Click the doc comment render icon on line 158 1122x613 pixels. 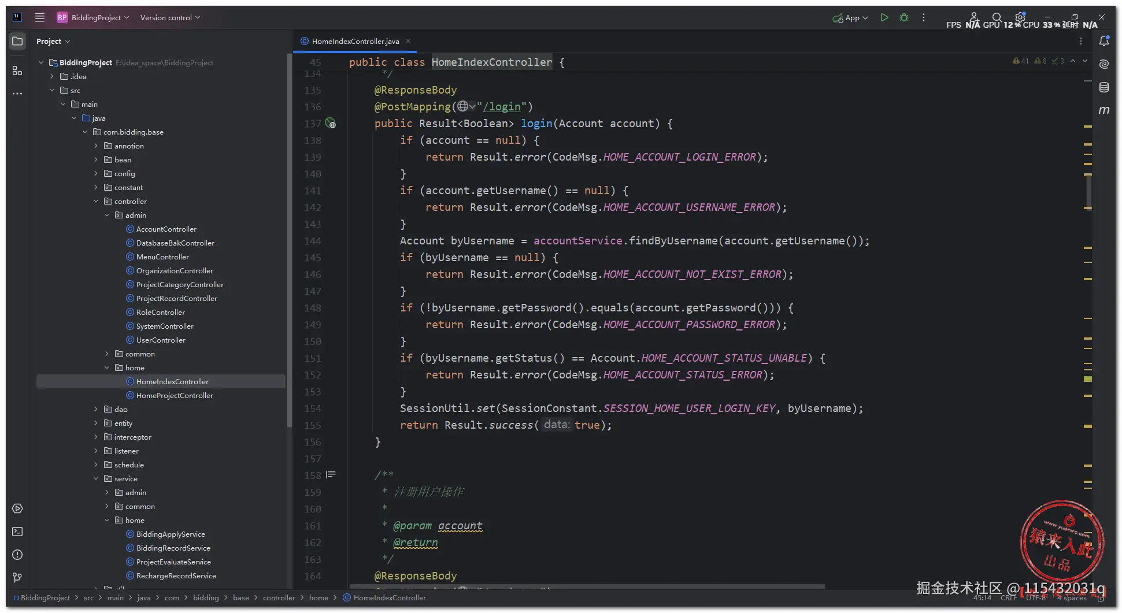coord(331,475)
